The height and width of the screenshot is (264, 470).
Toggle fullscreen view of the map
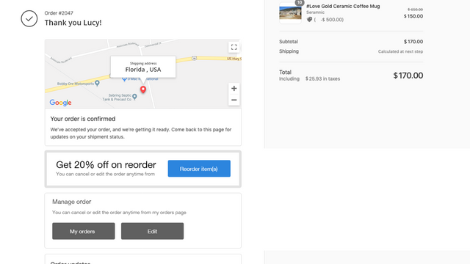(x=234, y=47)
